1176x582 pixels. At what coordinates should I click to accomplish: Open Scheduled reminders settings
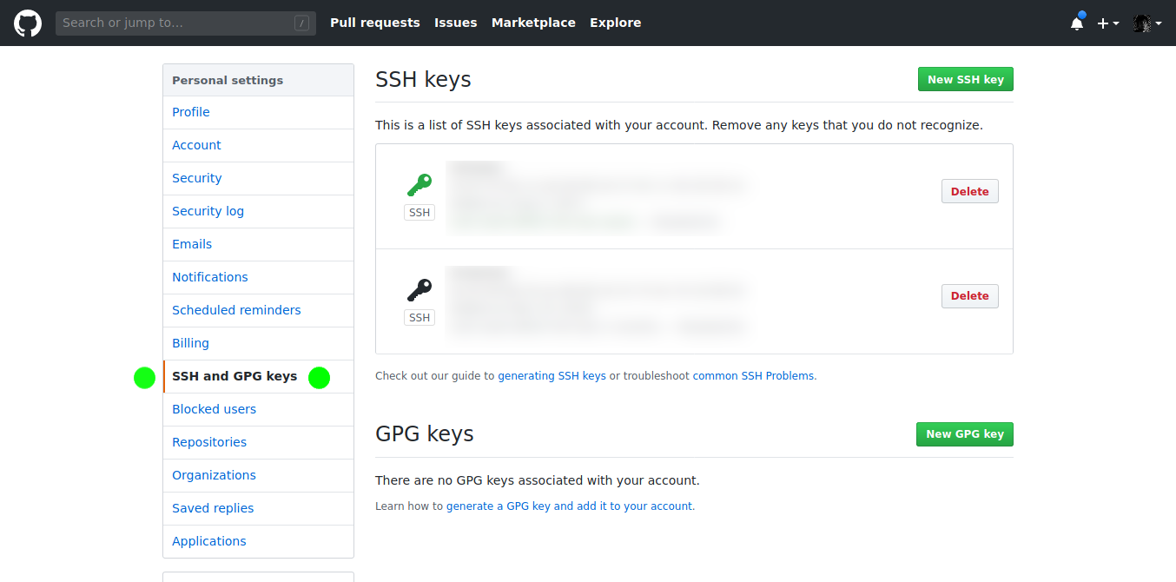(236, 310)
